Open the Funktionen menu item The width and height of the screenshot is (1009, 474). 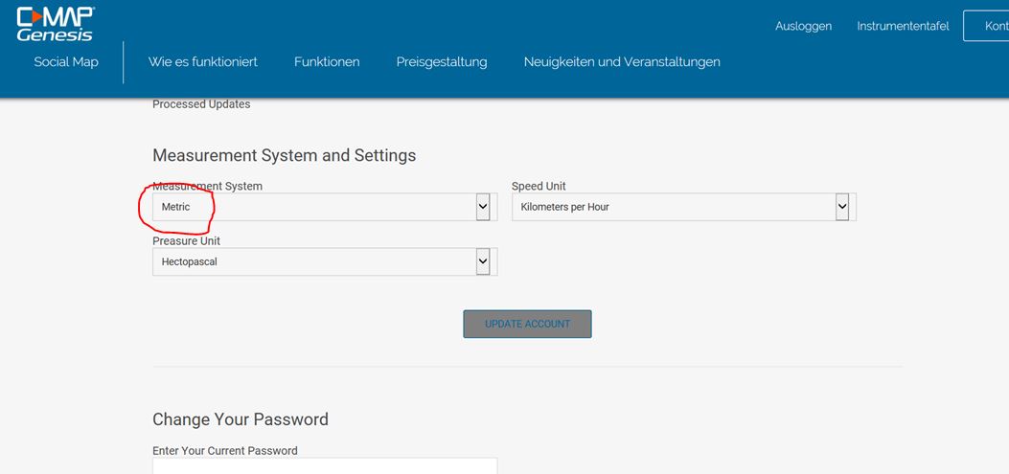click(327, 62)
